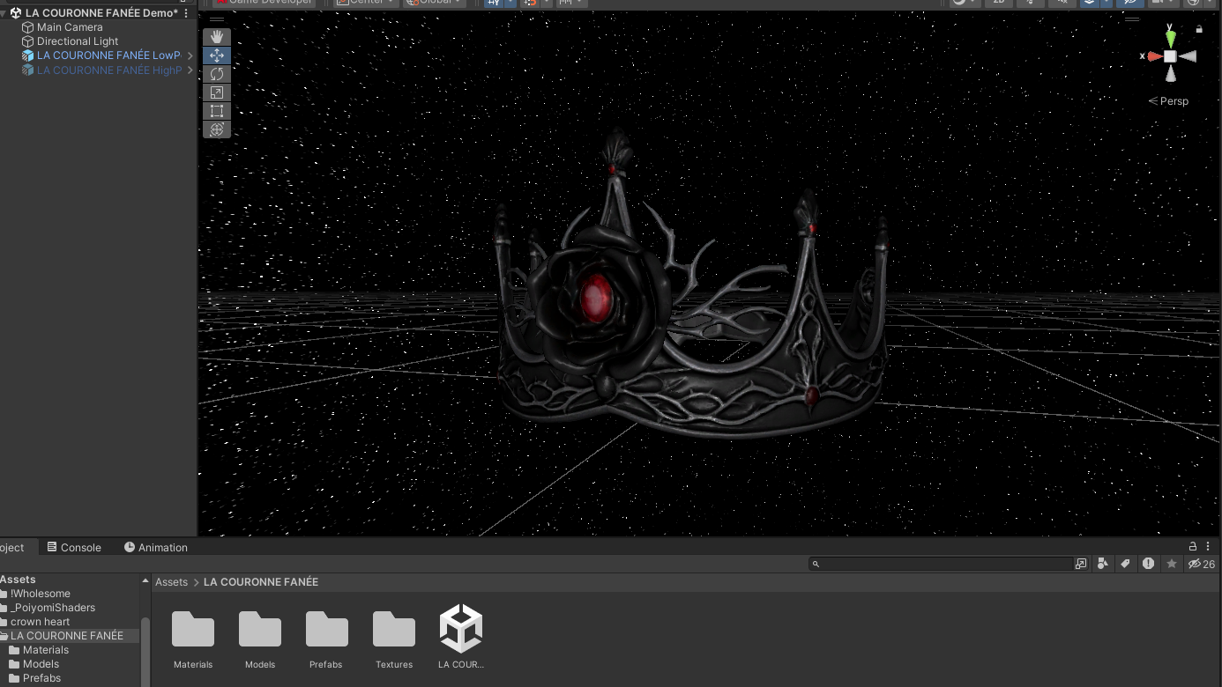Click the project folder tree scrollbar

click(x=145, y=650)
